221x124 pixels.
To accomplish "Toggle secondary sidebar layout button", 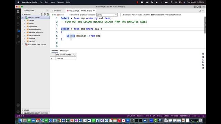I will pos(200,7).
